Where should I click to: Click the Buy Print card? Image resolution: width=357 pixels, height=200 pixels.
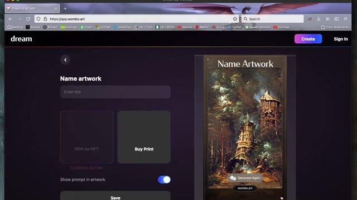[144, 137]
